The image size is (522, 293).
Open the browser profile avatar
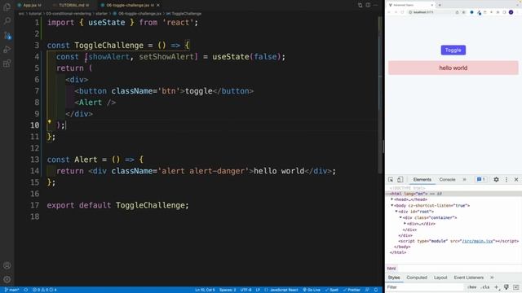(511, 12)
